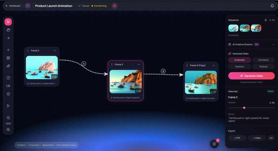
Task: Select the Cinematic style
Action: pyautogui.click(x=239, y=60)
